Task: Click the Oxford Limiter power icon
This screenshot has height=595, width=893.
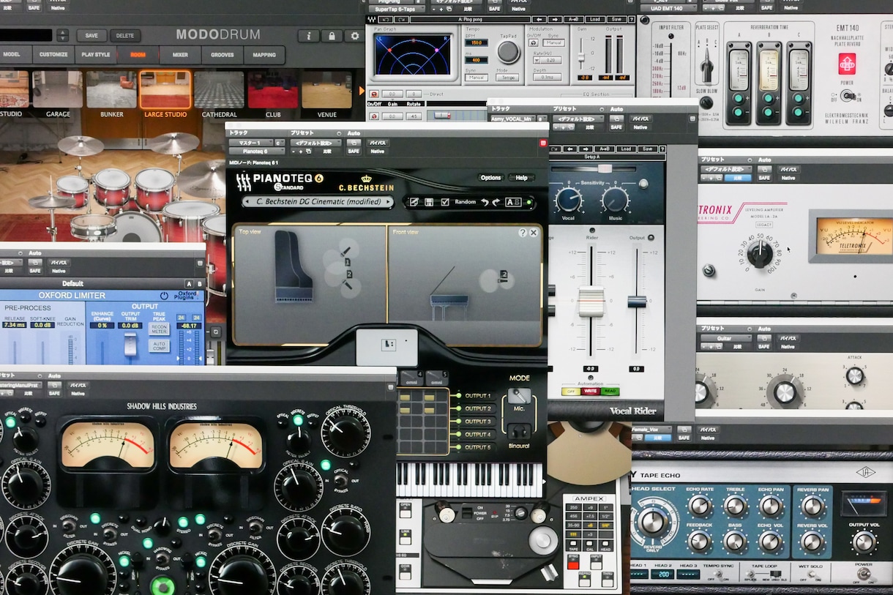Action: [164, 296]
